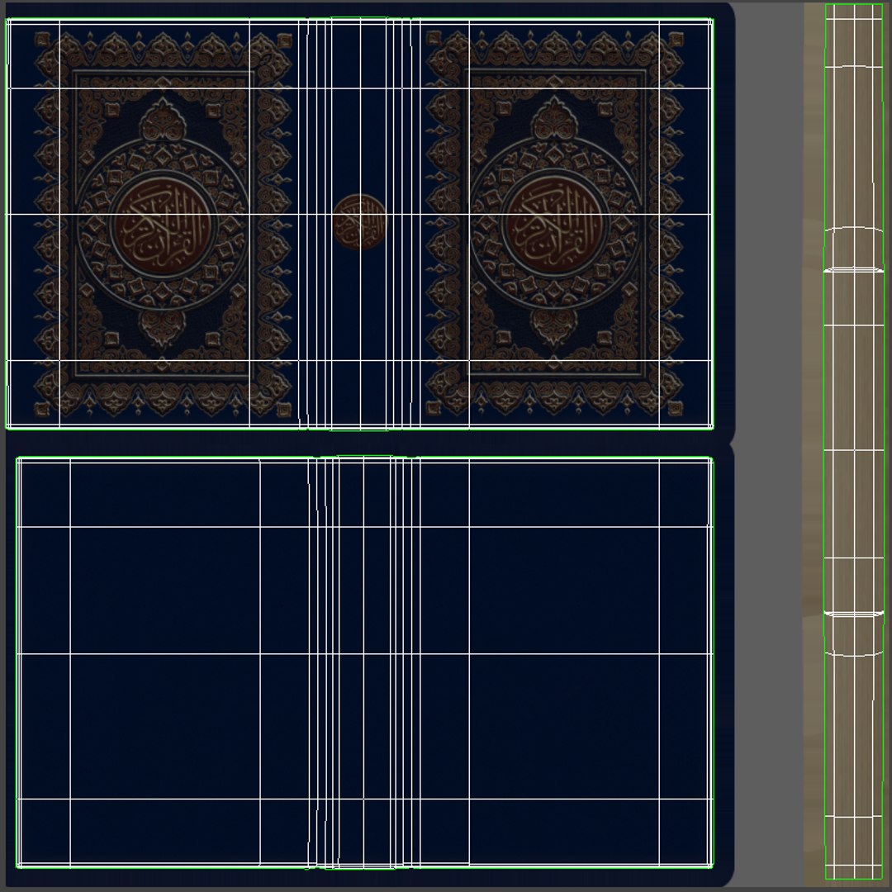Select the tall paper-colored page-edge UV strip
Image resolution: width=892 pixels, height=892 pixels.
point(853,441)
